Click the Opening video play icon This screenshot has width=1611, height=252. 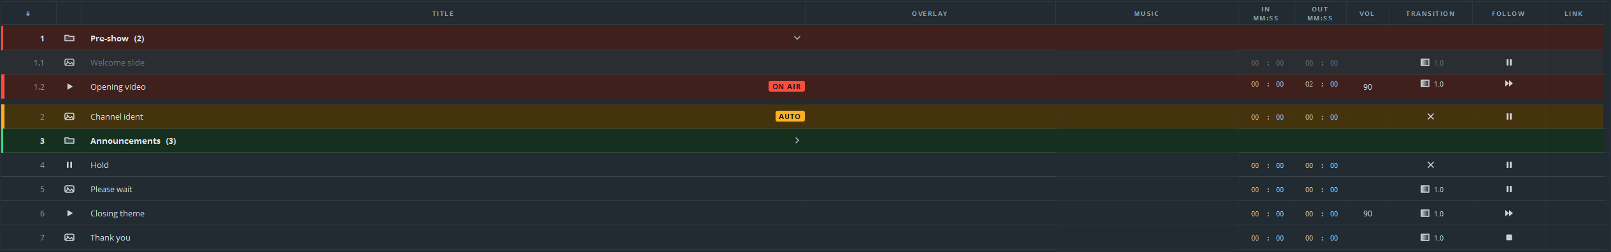(69, 87)
